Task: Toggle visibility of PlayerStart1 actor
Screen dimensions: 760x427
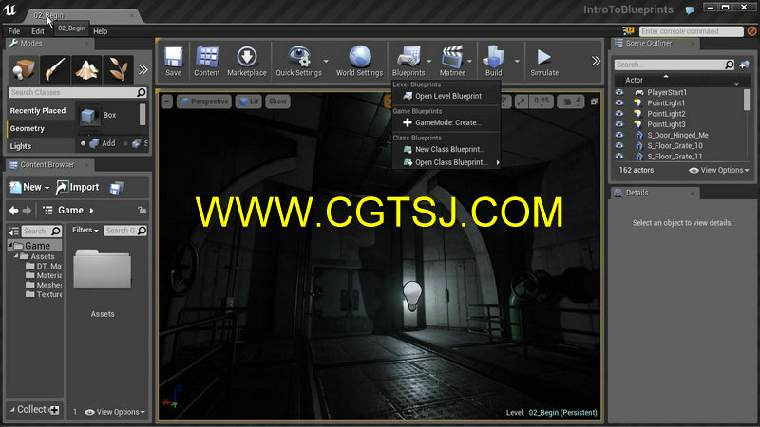Action: [x=619, y=92]
